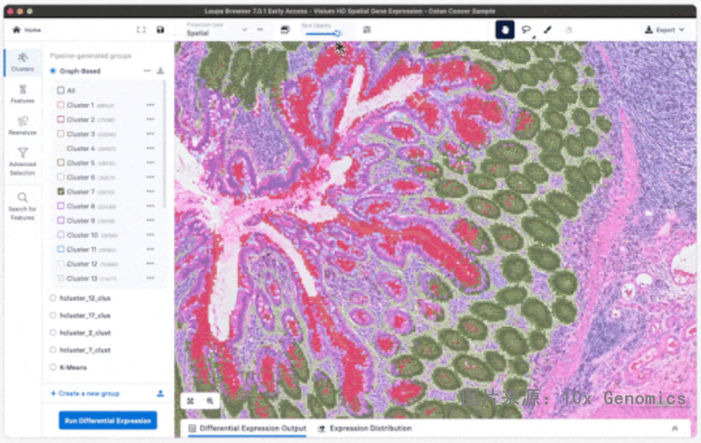Click Run Differential Expression button
701x443 pixels.
coord(107,421)
